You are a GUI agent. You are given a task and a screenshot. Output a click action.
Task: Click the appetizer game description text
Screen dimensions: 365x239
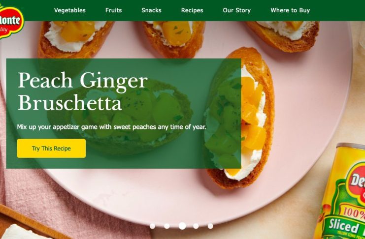111,127
